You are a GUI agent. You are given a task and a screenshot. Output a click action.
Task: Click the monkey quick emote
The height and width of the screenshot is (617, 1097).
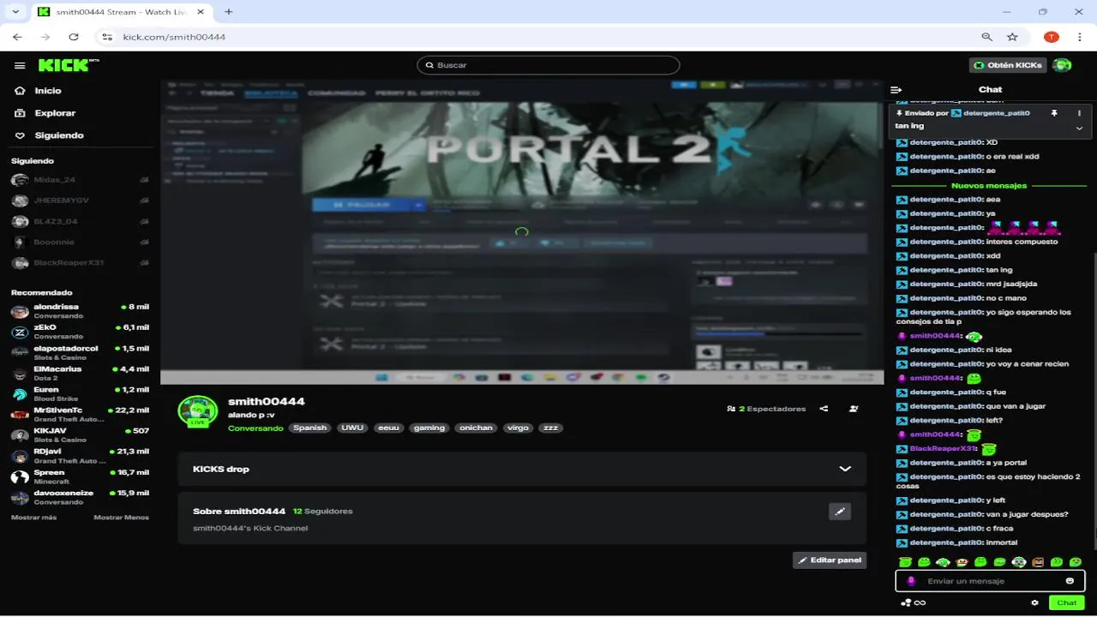pos(962,562)
